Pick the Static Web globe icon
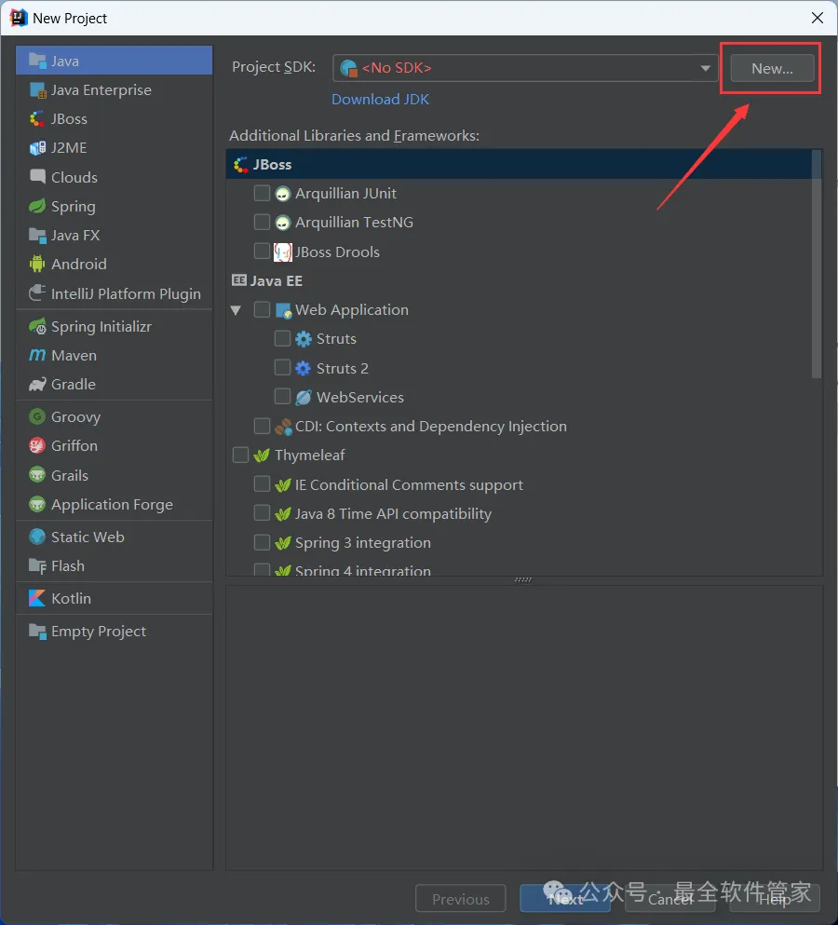The width and height of the screenshot is (838, 925). [x=37, y=537]
